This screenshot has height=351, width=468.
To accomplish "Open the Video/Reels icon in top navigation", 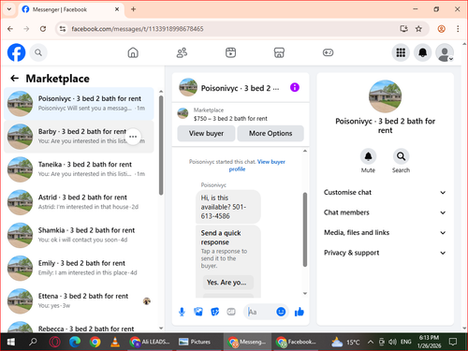I will coord(230,52).
